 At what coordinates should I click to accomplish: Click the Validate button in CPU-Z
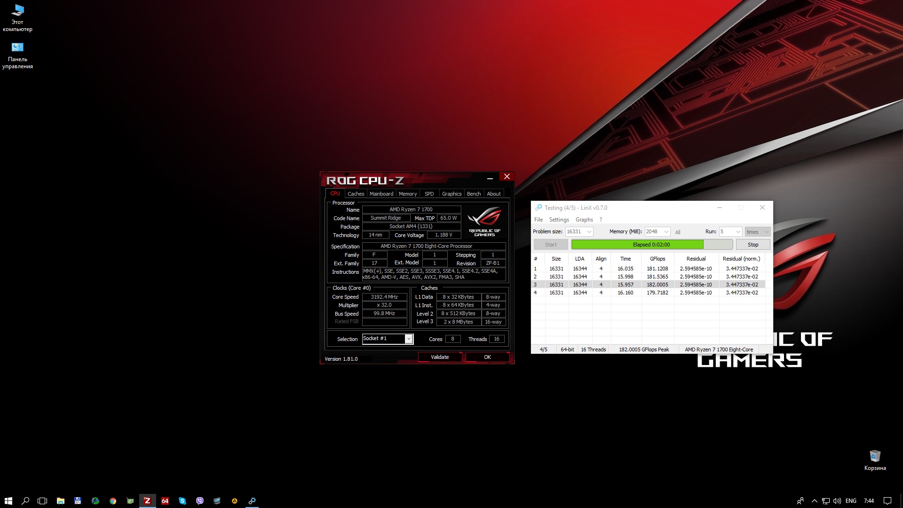440,357
